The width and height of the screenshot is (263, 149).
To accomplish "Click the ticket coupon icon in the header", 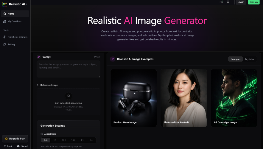I will tap(221, 2).
